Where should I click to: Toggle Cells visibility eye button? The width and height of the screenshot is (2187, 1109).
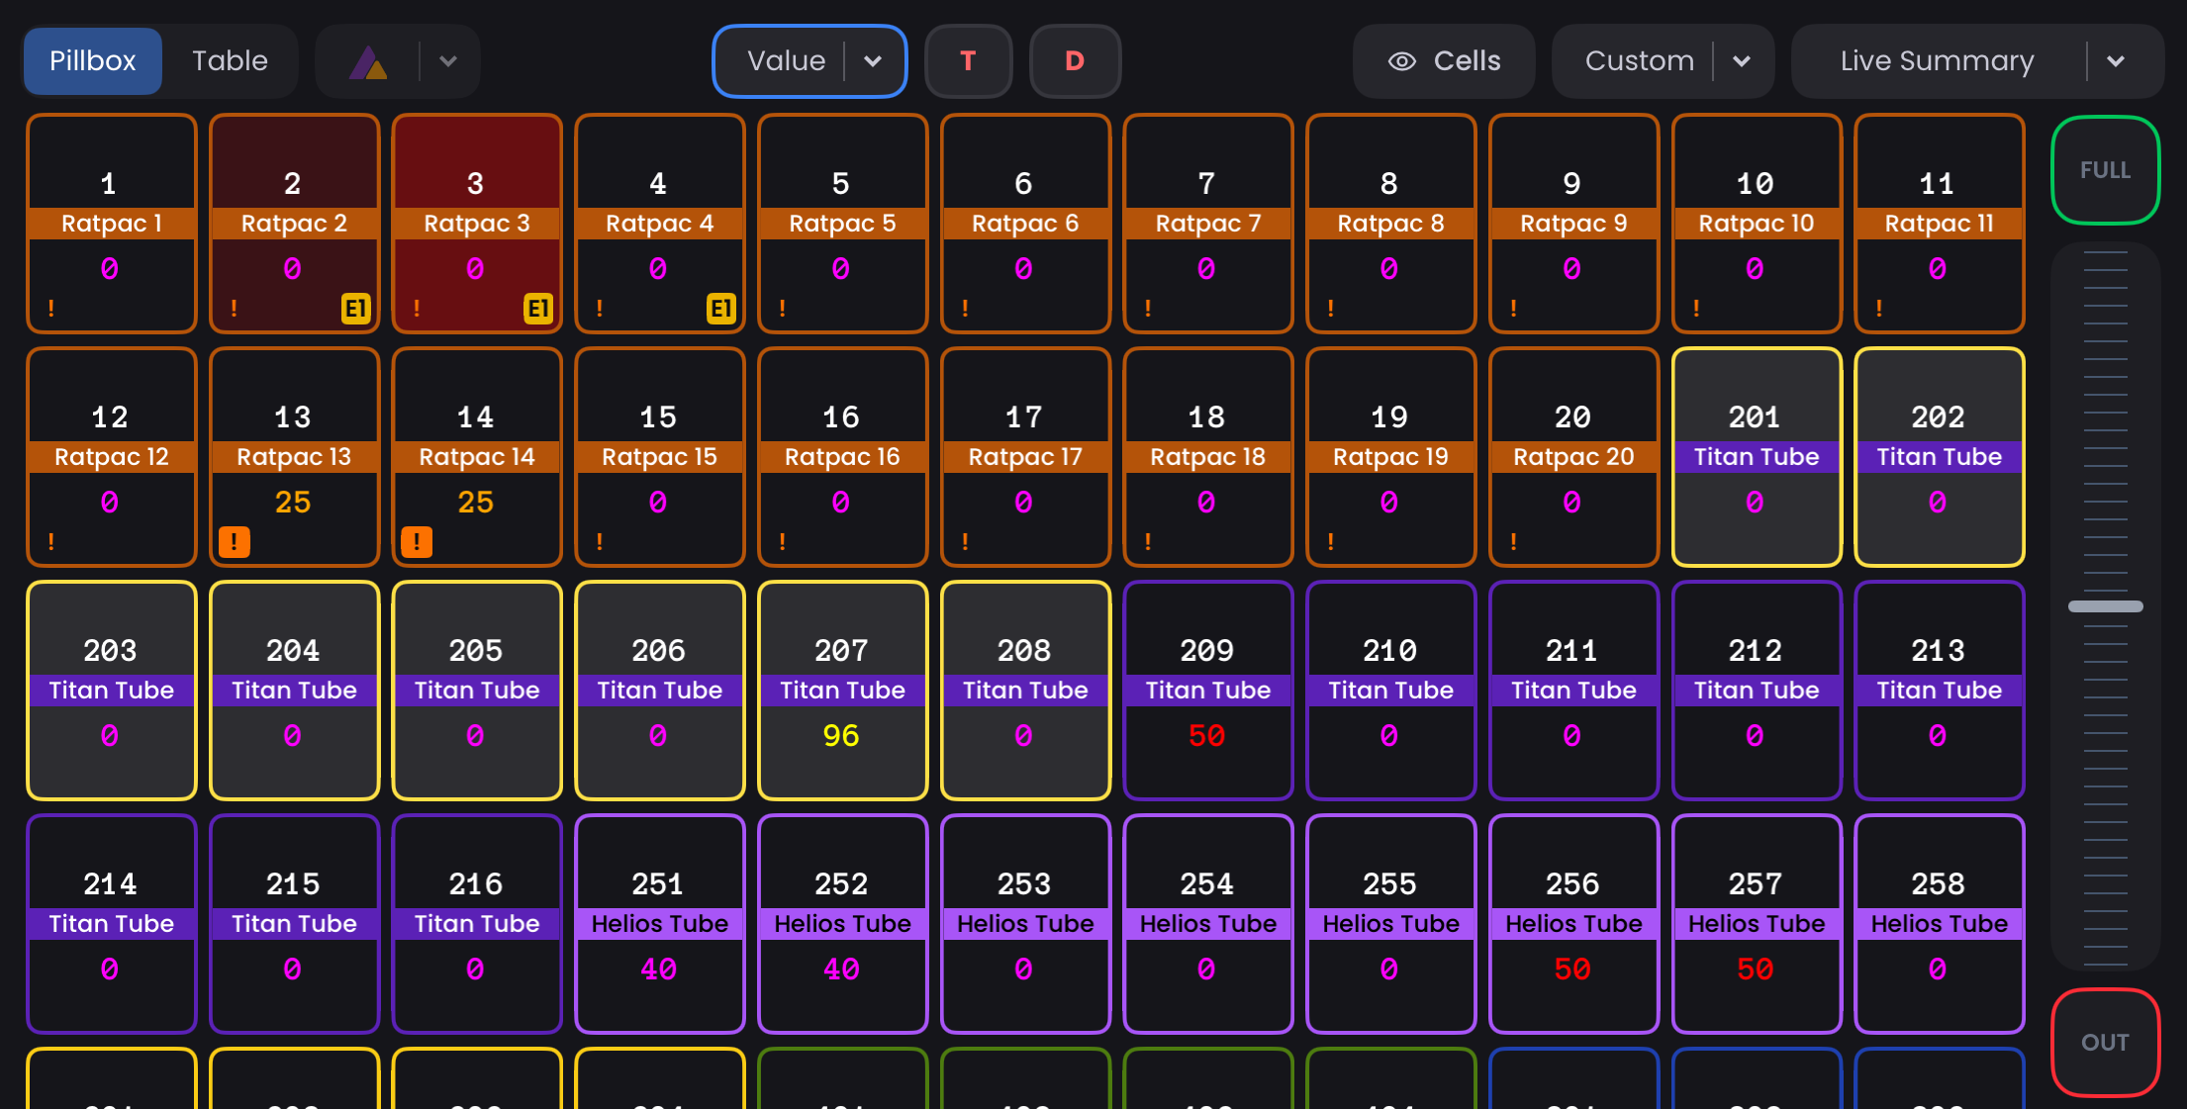tap(1444, 61)
